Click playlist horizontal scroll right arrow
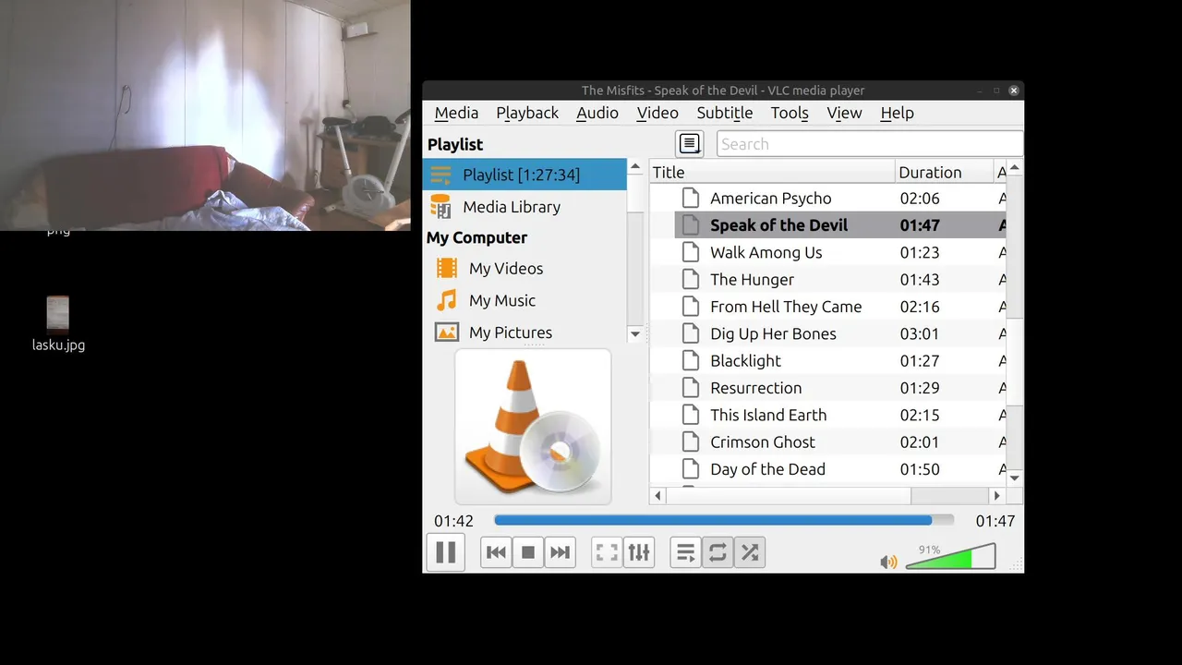The image size is (1182, 665). [x=996, y=496]
